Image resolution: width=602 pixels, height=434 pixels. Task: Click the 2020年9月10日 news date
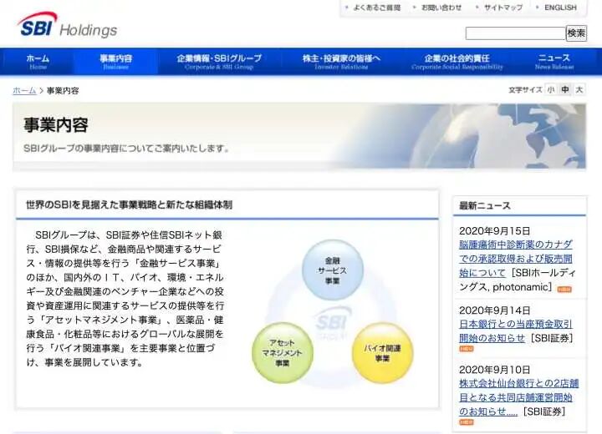494,370
